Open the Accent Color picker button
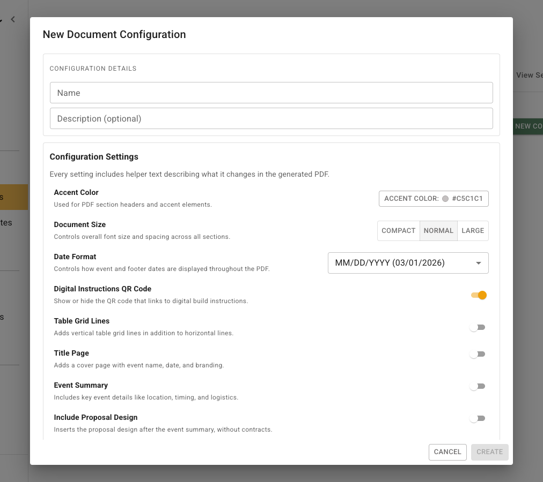This screenshot has height=482, width=543. [x=434, y=199]
